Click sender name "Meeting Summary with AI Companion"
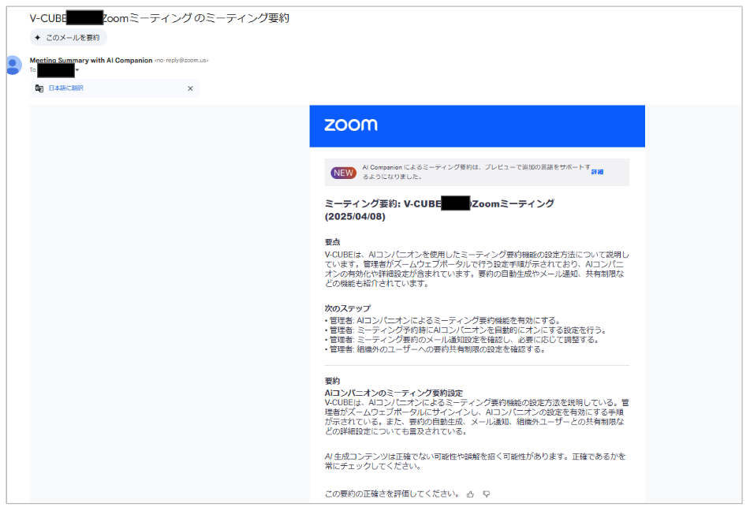Screen dimensions: 750x507 point(91,60)
